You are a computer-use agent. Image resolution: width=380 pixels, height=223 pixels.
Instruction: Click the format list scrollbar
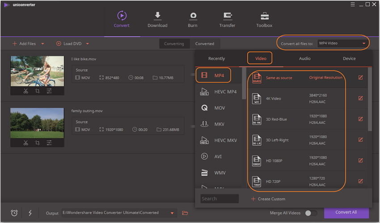tap(244, 84)
